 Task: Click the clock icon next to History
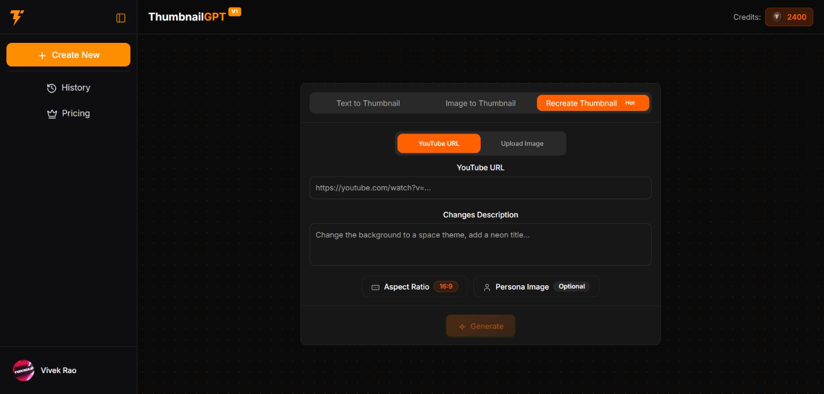[51, 87]
